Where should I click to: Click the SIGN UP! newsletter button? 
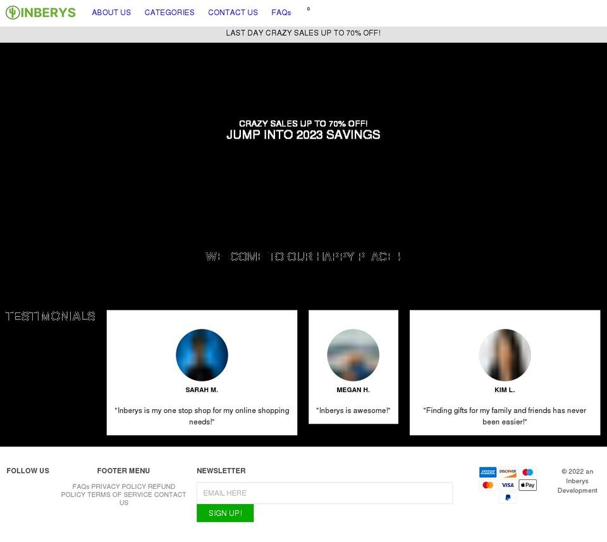pyautogui.click(x=225, y=513)
